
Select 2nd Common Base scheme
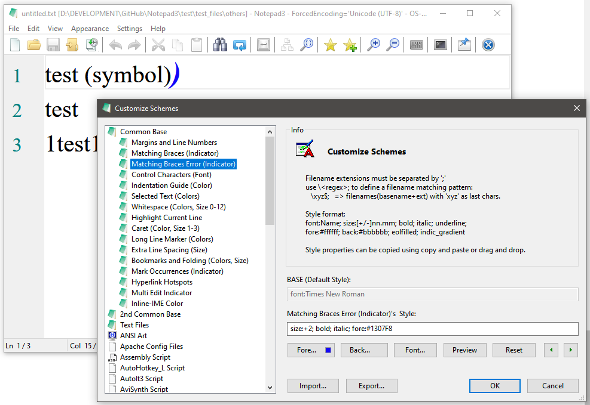(x=150, y=314)
